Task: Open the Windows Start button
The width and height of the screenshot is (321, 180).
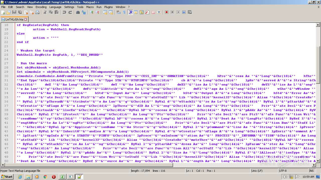Action: (7, 176)
